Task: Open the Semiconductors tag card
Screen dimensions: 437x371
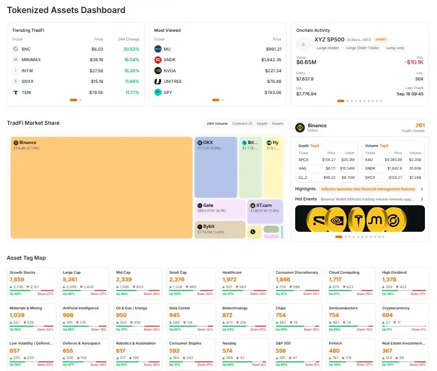Action: (351, 318)
